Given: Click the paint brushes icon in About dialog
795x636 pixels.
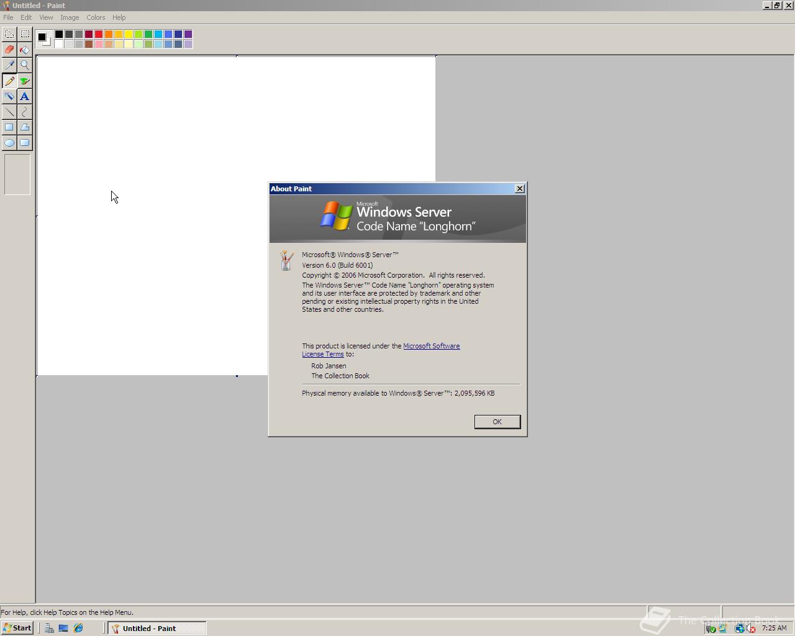Looking at the screenshot, I should [x=286, y=260].
